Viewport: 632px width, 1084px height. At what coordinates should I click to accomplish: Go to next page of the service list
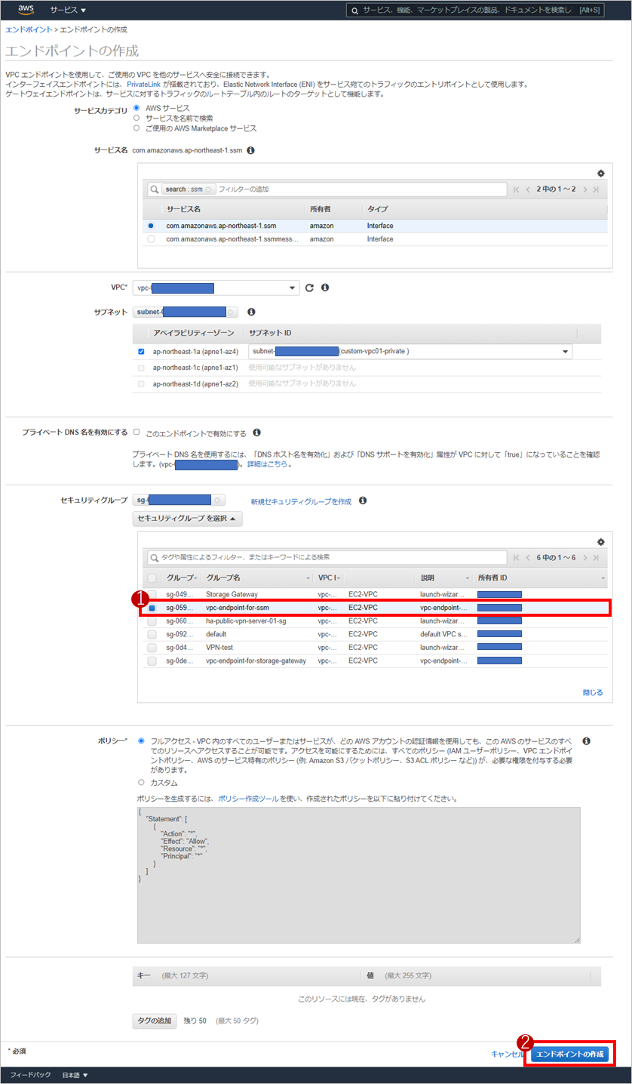[x=584, y=189]
